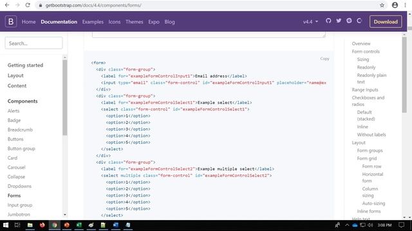412x231 pixels.
Task: View site info via padlock icon
Action: pyautogui.click(x=40, y=5)
